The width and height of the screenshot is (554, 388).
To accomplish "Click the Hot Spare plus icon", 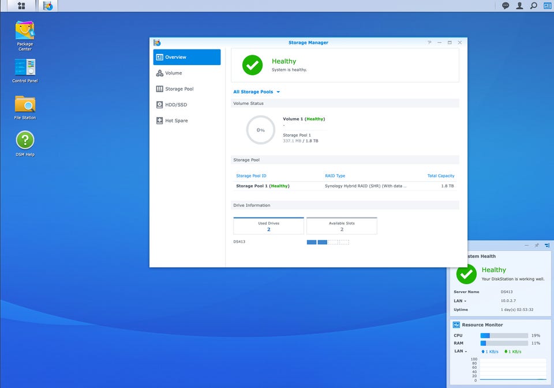I will 160,120.
